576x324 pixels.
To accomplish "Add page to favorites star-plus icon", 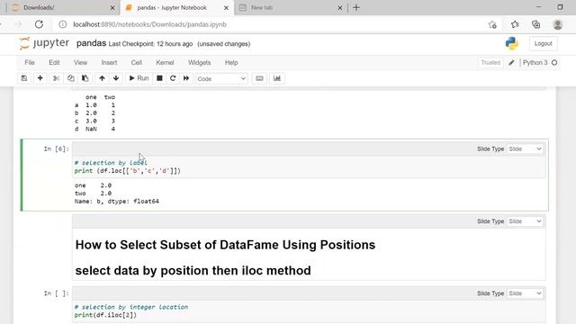I will (492, 24).
